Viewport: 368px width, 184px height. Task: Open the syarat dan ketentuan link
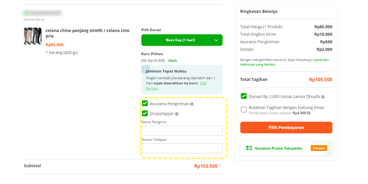(284, 62)
